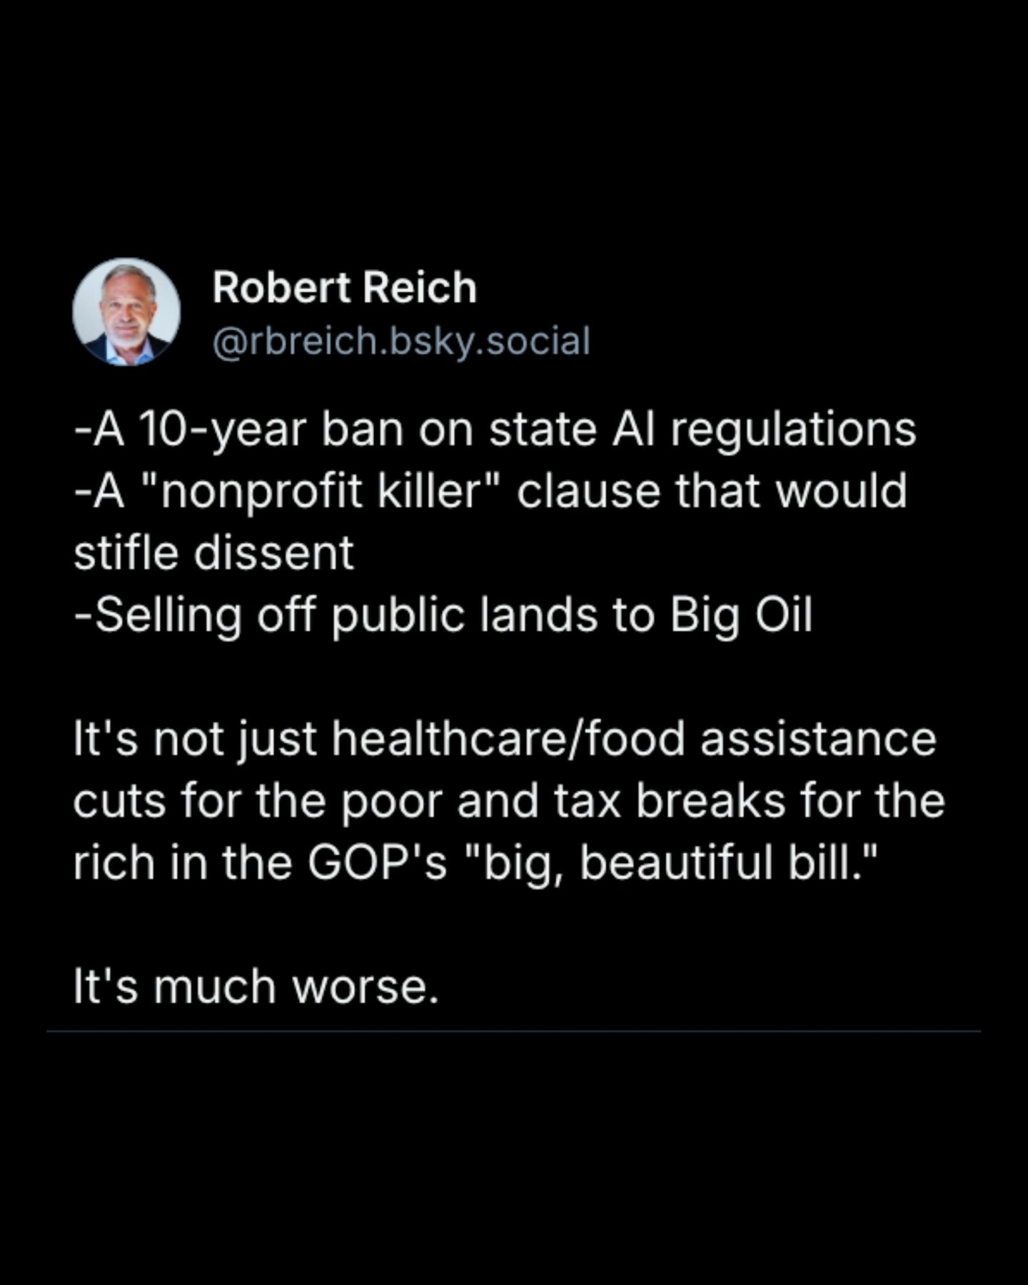Viewport: 1028px width, 1285px height.
Task: Click the line starting "cuts for the poor"
Action: (509, 801)
